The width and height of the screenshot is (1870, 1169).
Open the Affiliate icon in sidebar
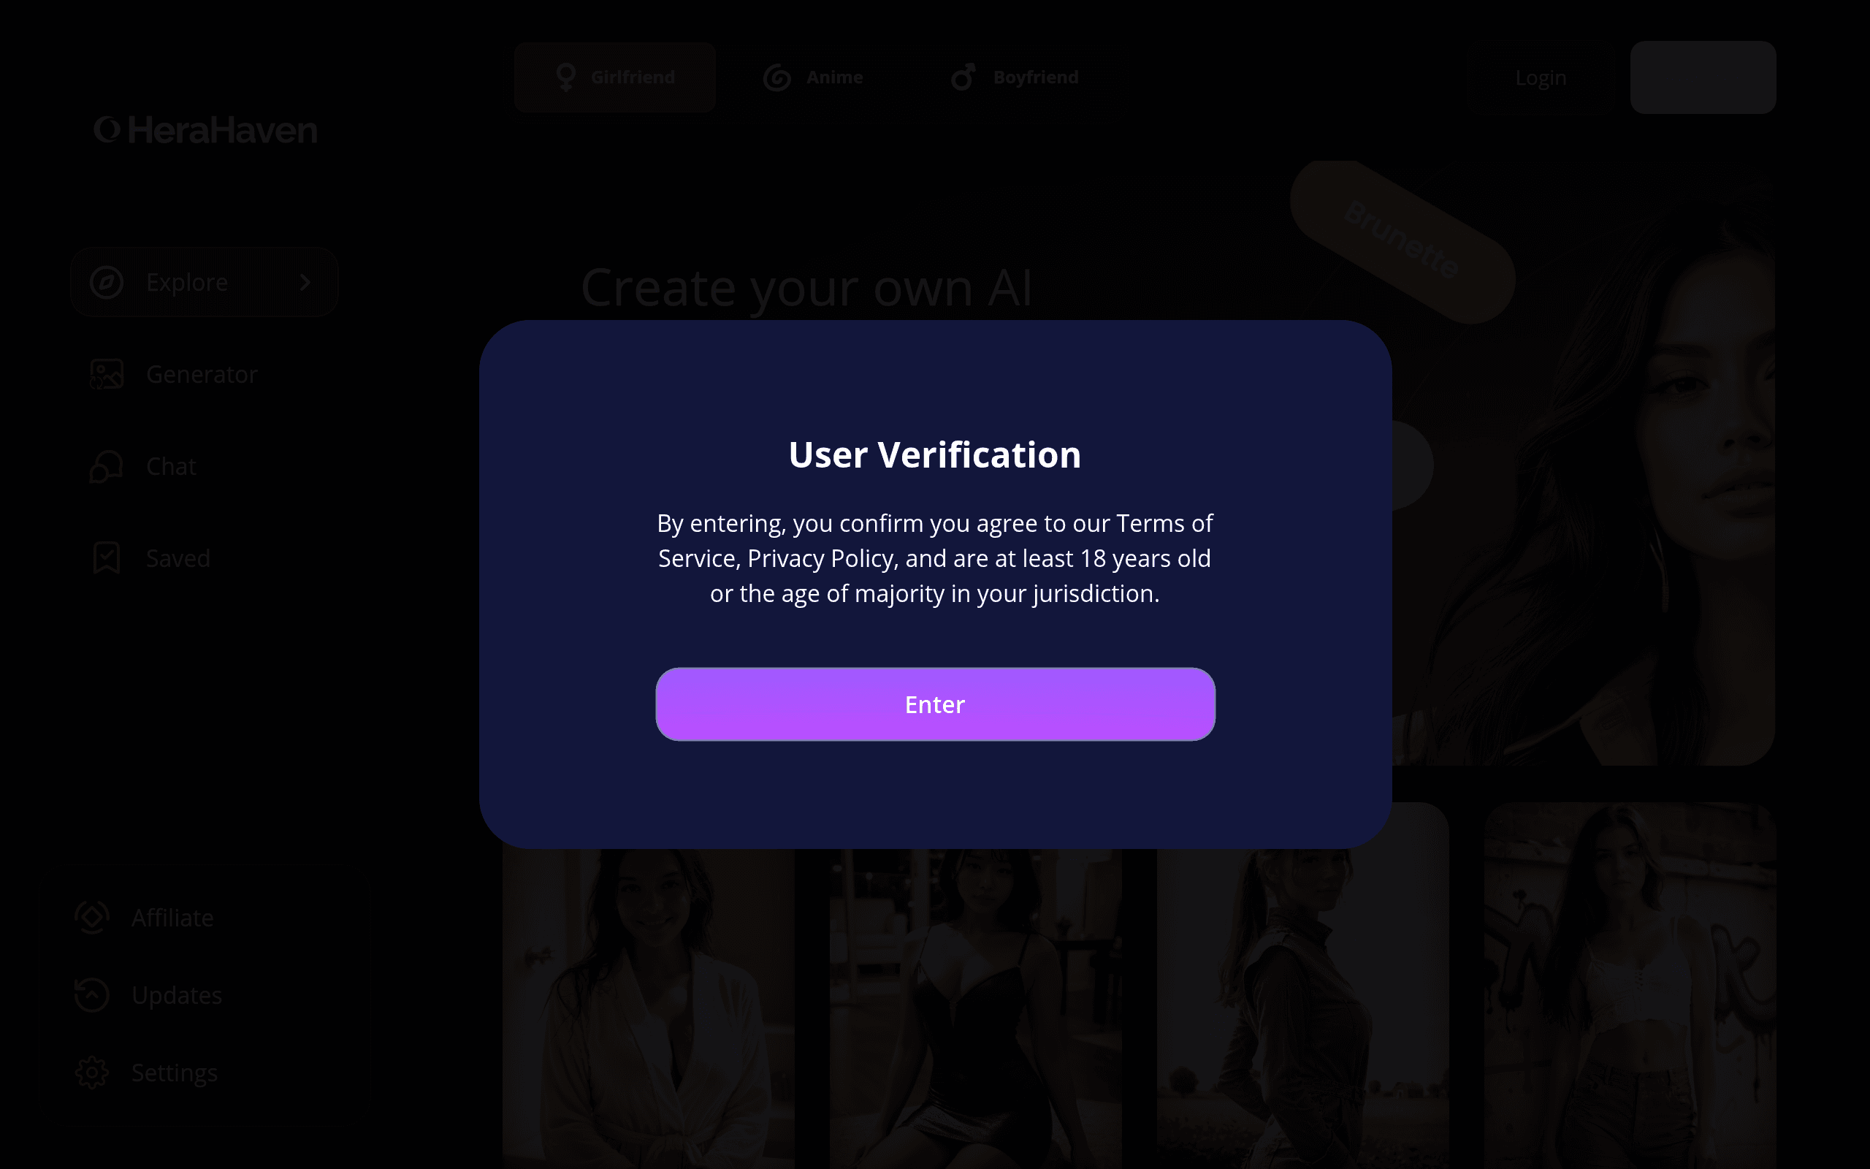92,918
